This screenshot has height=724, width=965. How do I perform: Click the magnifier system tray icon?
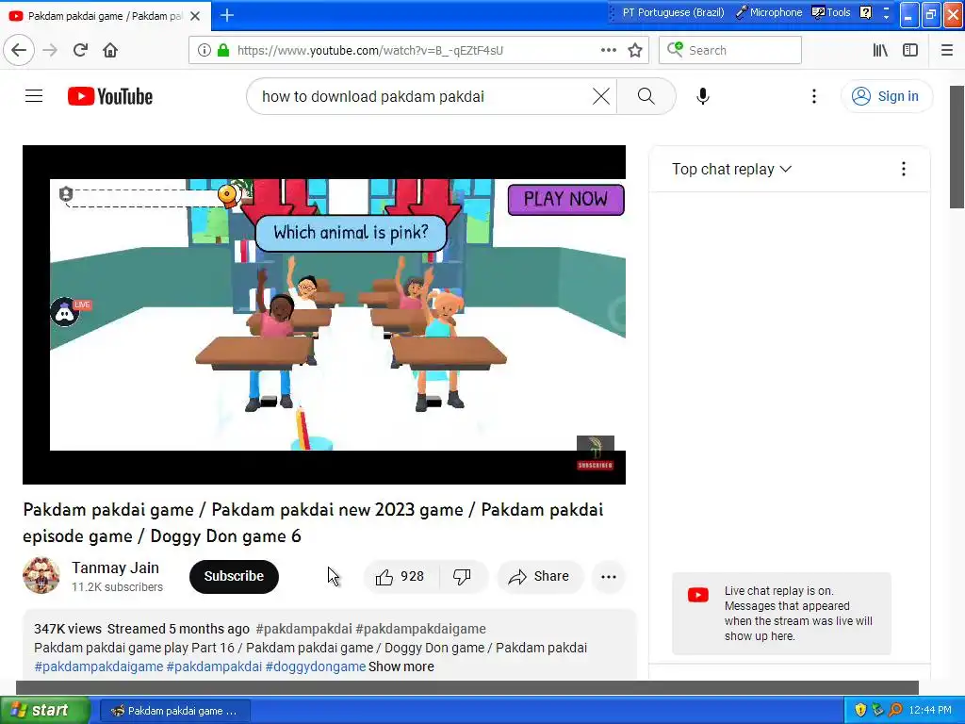point(895,710)
